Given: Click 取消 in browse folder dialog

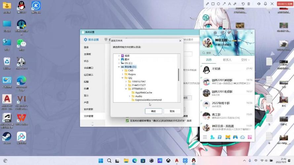Looking at the screenshot, I should [x=172, y=111].
